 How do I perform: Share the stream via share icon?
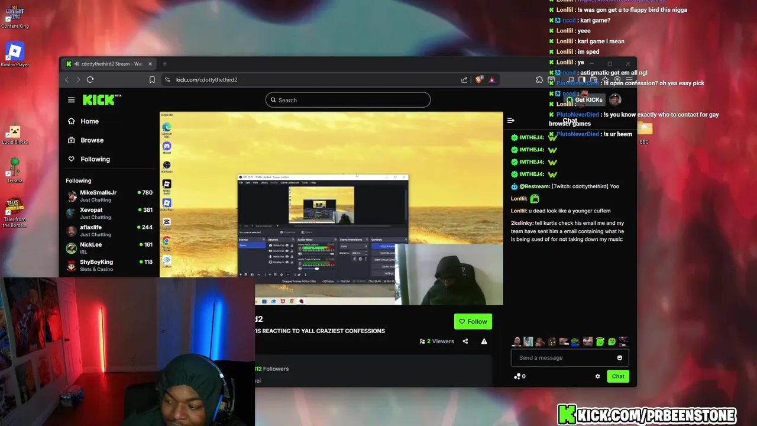[465, 341]
